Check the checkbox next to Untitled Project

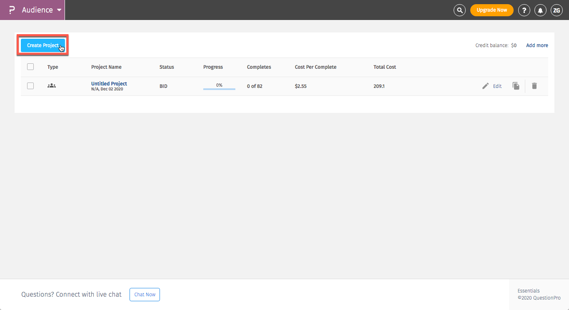point(30,86)
